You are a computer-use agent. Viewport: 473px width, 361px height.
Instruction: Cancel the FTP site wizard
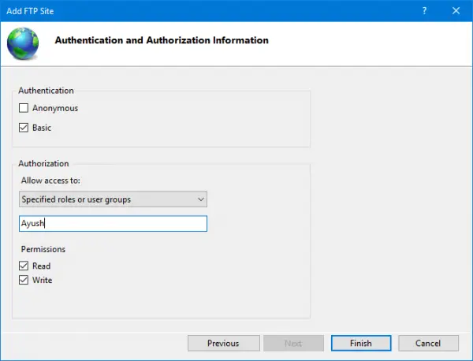click(428, 343)
